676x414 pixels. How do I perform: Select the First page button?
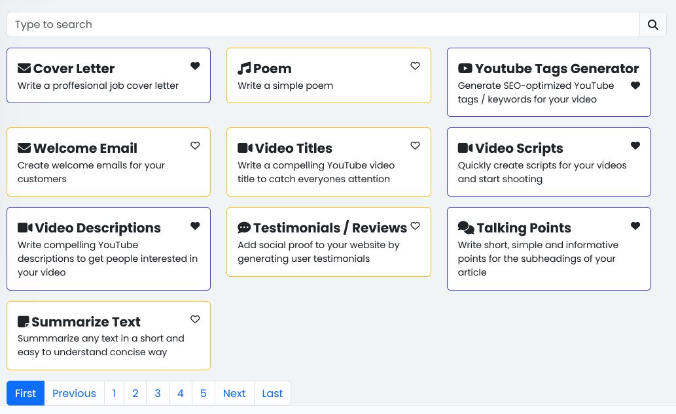[x=26, y=393]
